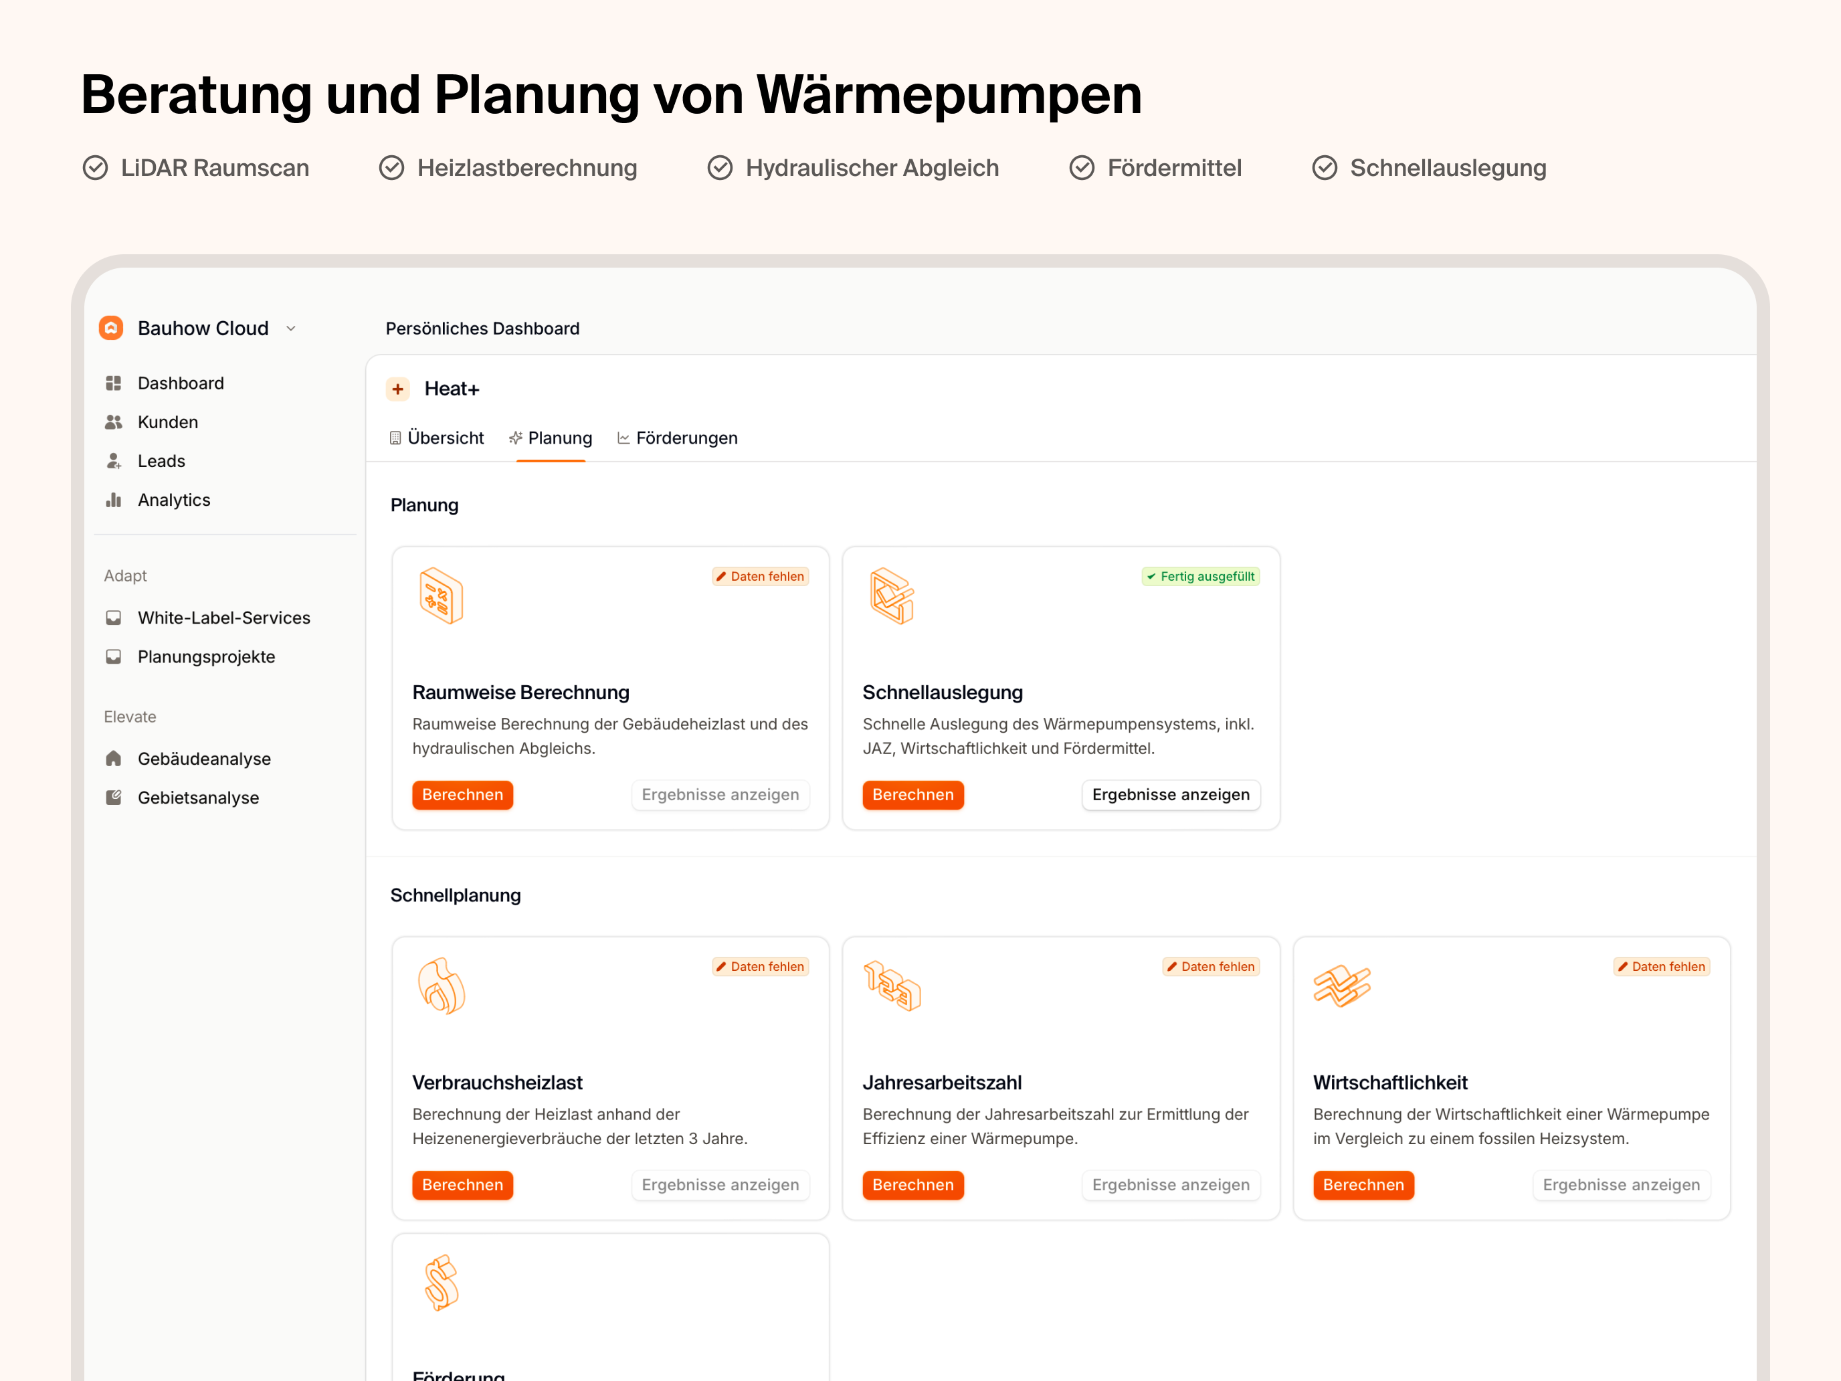Click the Schnellauslegung card title
The image size is (1841, 1381).
tap(943, 693)
